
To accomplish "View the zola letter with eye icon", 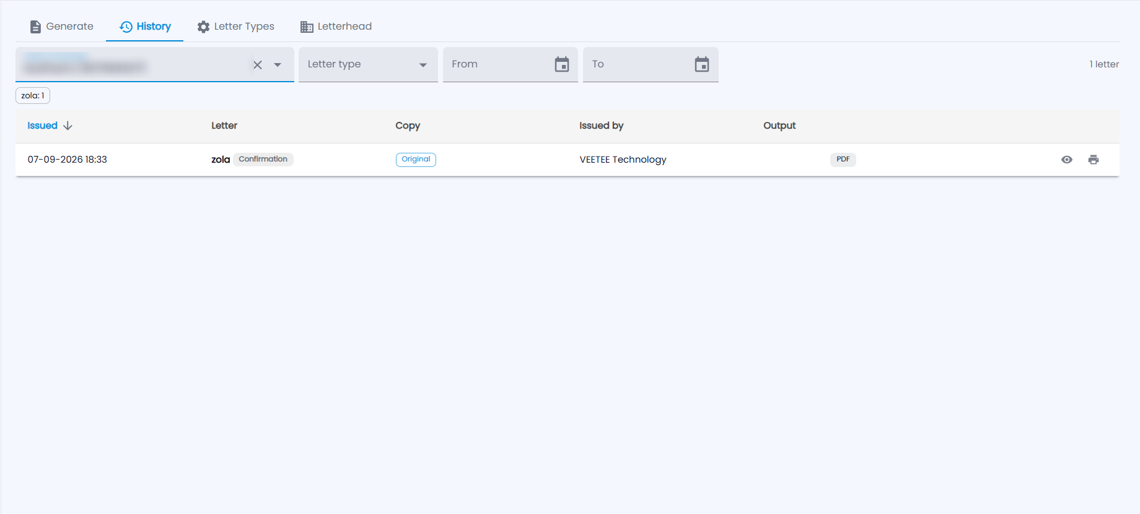I will (x=1067, y=160).
